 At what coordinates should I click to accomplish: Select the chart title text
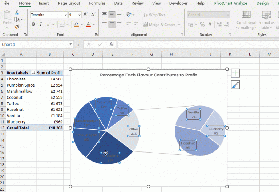coord(148,75)
